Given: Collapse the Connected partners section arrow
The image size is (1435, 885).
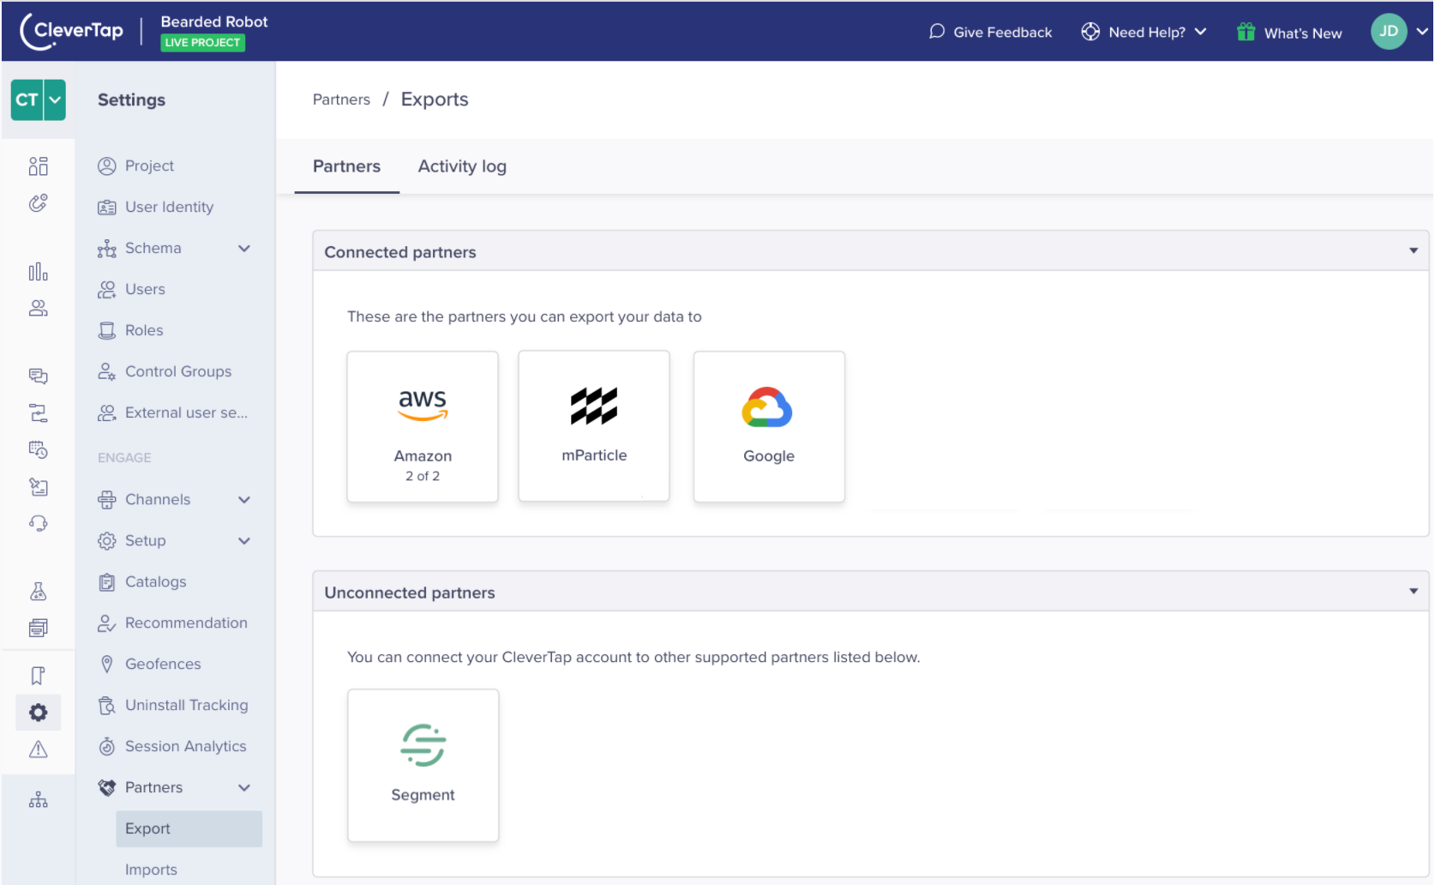Looking at the screenshot, I should (x=1414, y=250).
